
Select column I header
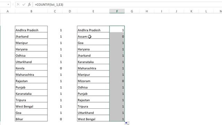point(162,11)
